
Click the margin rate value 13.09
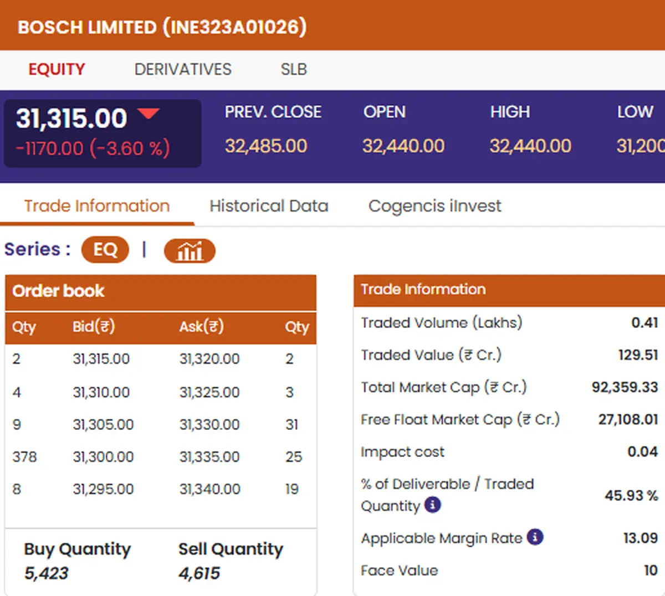coord(641,538)
